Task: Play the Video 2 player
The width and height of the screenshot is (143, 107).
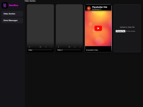Action: point(59,47)
